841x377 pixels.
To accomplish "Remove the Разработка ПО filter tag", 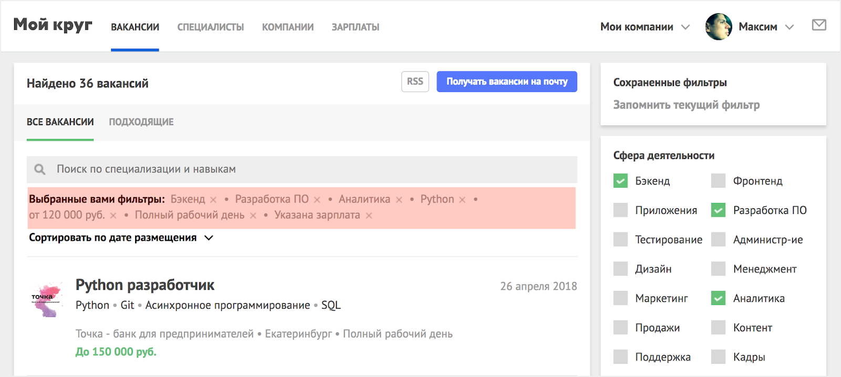I will click(317, 200).
